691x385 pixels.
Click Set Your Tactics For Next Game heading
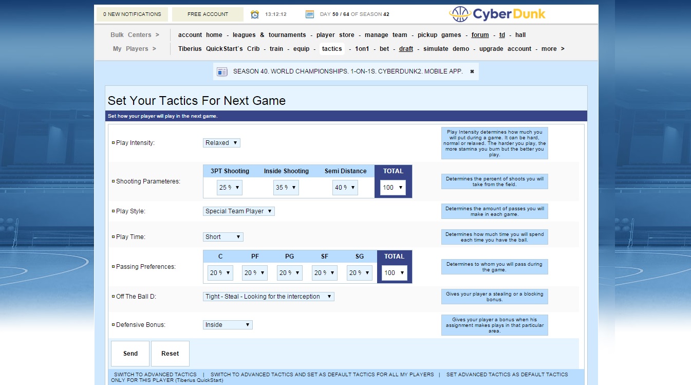[x=197, y=100]
